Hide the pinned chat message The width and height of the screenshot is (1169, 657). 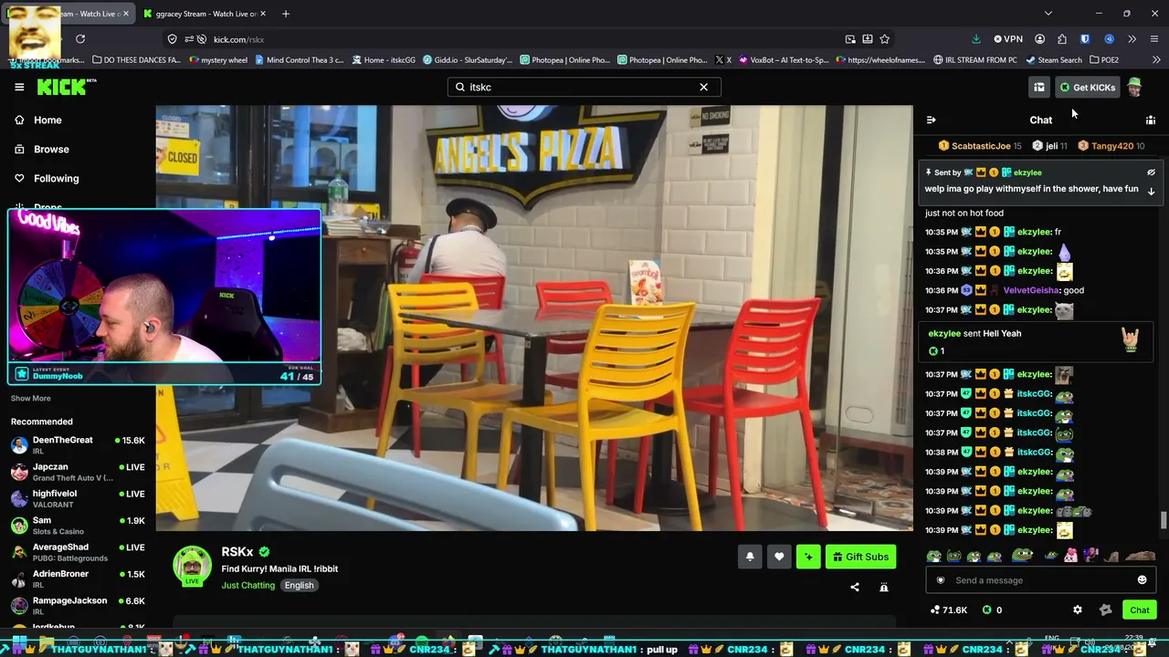coord(1151,172)
